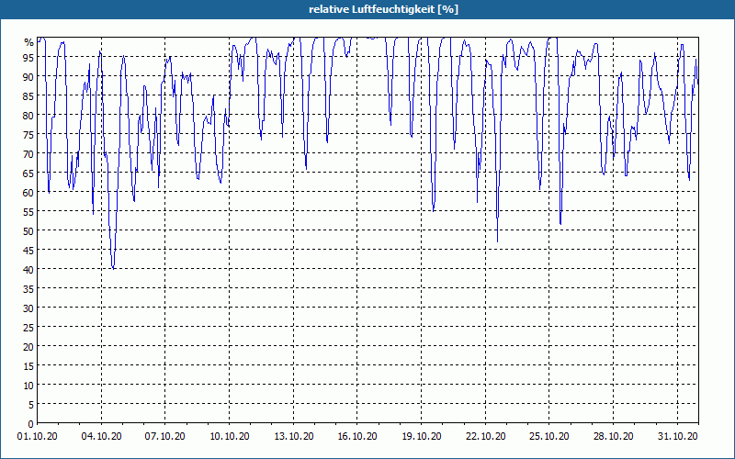The width and height of the screenshot is (735, 459).
Task: Click the 10.10.20 date label
Action: point(229,437)
